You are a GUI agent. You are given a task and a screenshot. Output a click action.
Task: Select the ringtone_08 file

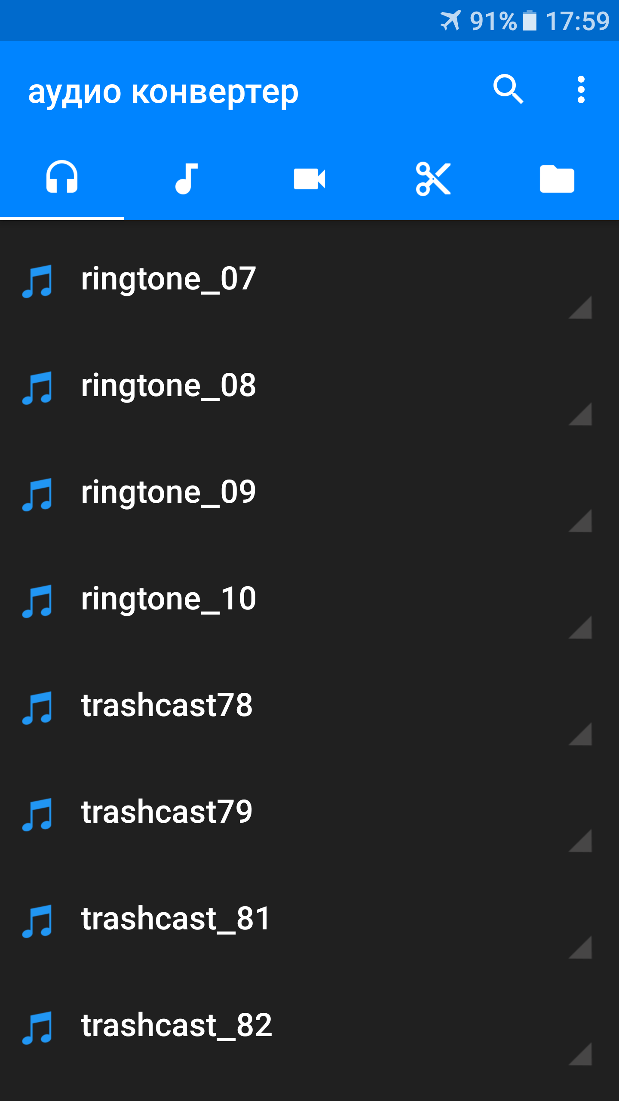309,385
